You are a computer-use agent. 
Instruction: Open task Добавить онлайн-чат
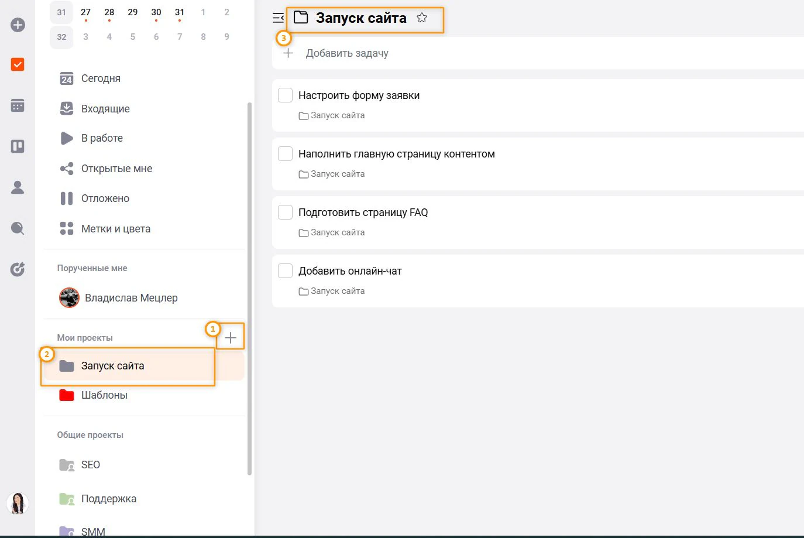point(350,271)
